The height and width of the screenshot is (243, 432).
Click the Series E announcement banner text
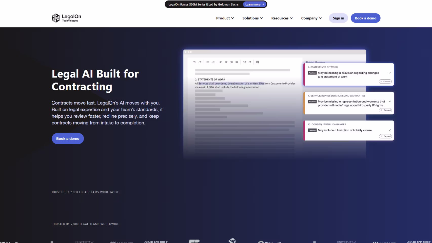[203, 4]
